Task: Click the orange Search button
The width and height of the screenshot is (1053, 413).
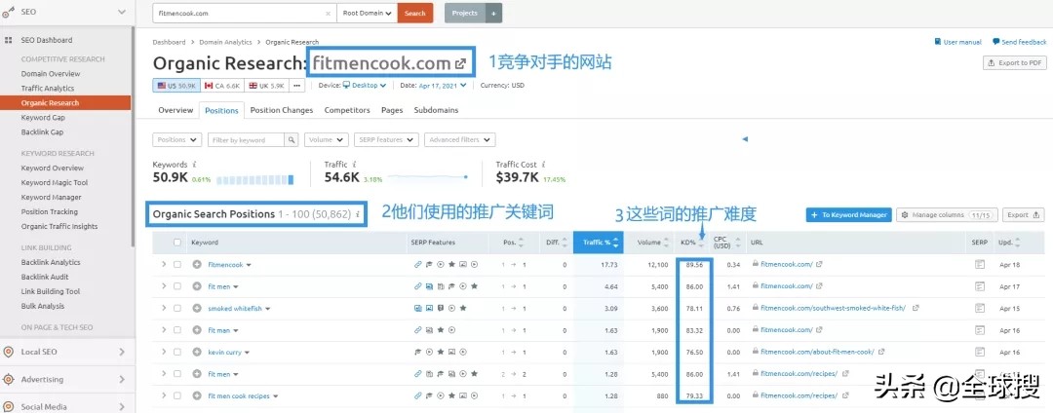Action: pos(415,14)
